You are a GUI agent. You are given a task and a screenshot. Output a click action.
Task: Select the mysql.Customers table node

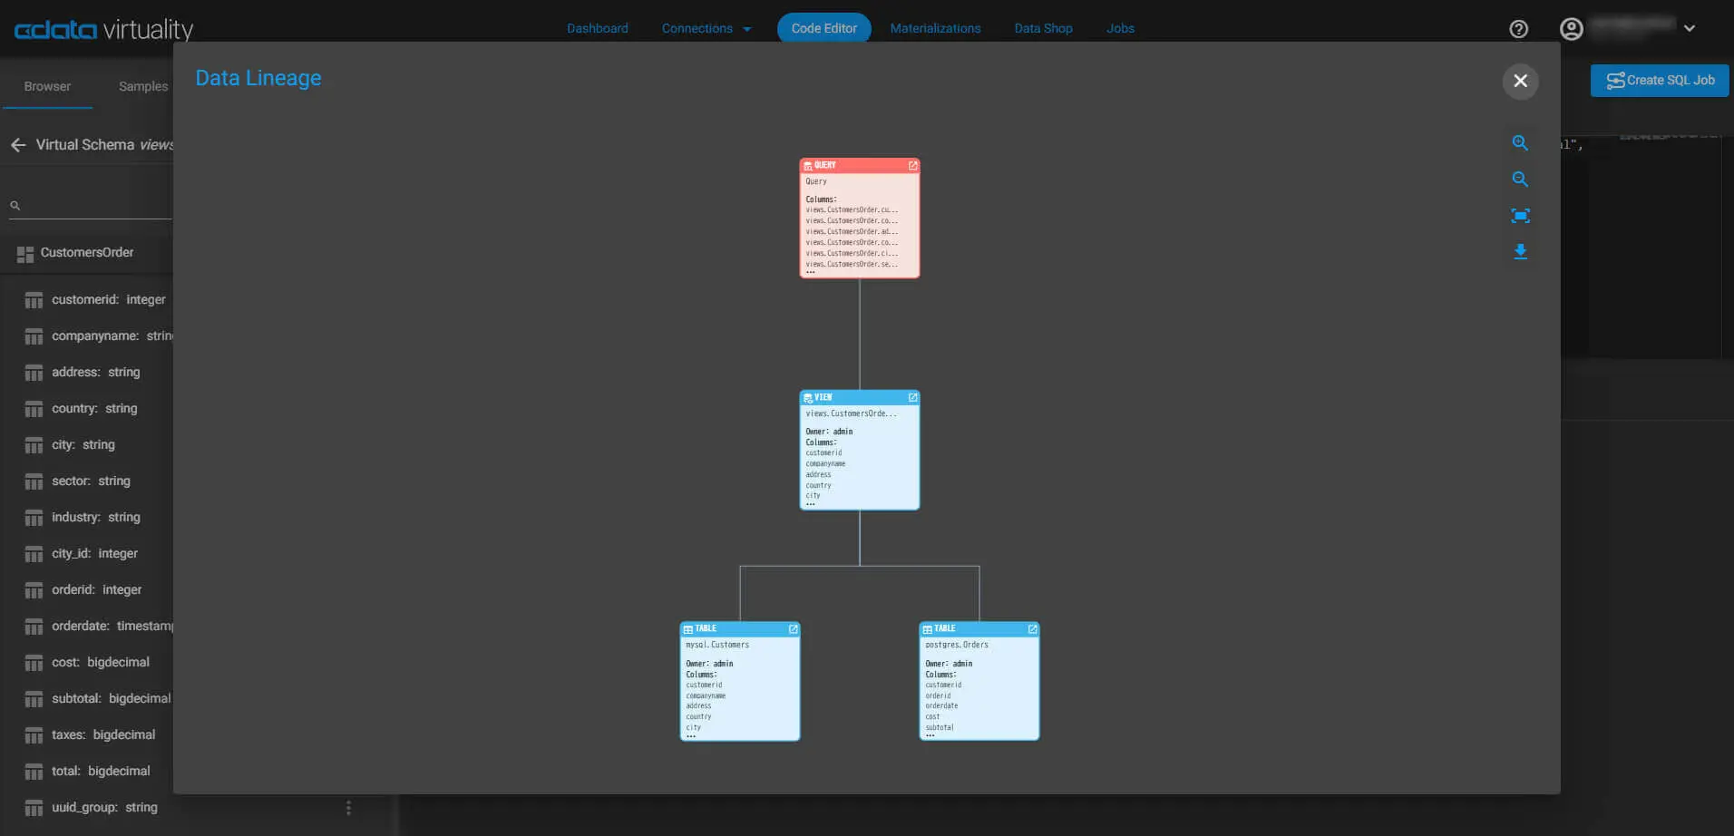point(740,682)
